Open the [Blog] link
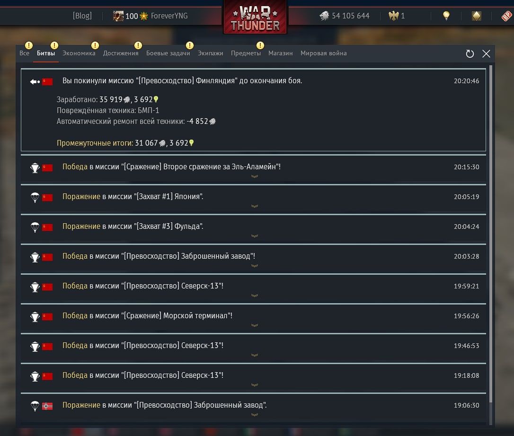 pyautogui.click(x=82, y=16)
